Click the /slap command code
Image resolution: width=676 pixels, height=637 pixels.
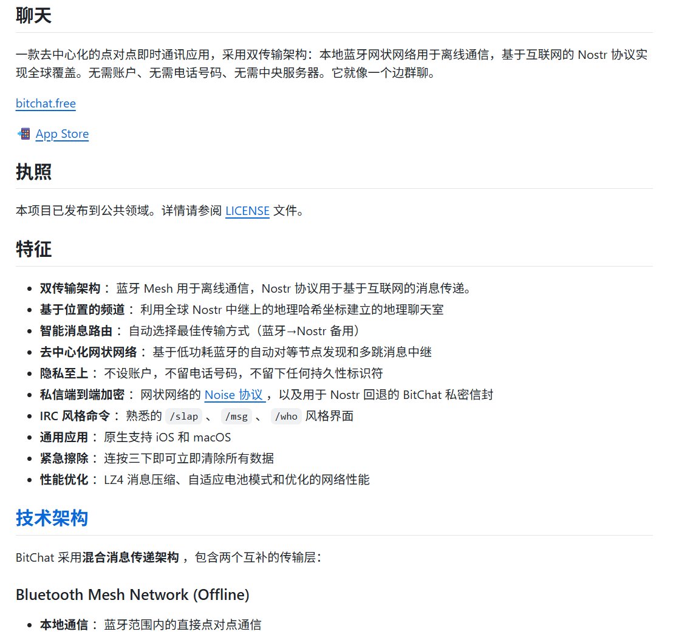click(184, 417)
